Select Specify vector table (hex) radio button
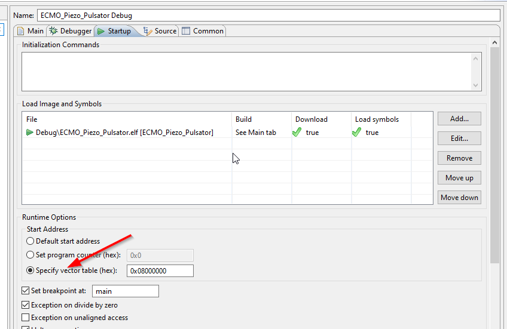 [30, 270]
